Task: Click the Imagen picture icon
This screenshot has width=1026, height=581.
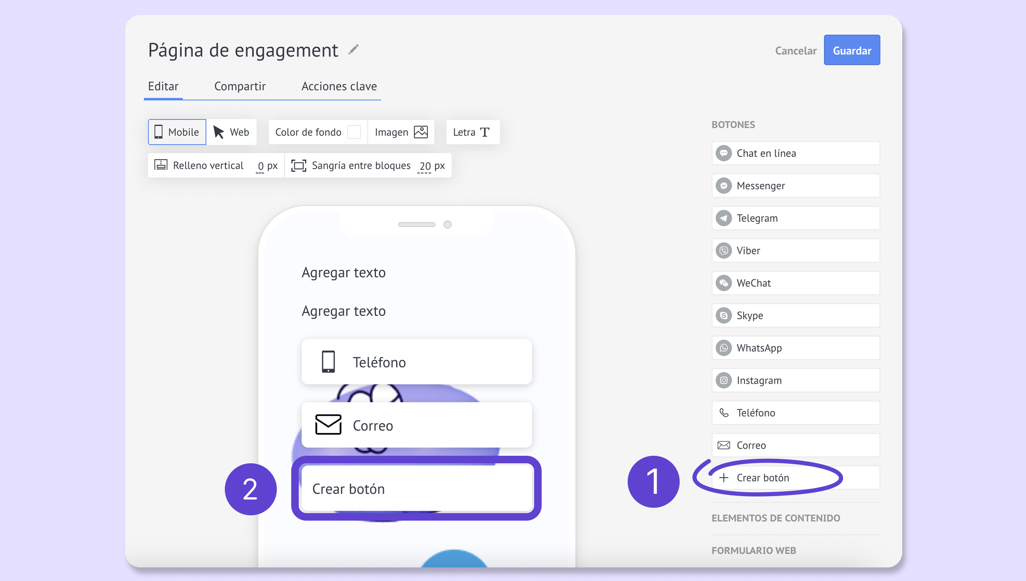Action: [421, 132]
